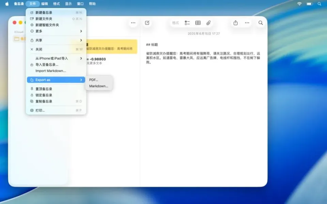Click the search magnifier icon

(x=261, y=23)
